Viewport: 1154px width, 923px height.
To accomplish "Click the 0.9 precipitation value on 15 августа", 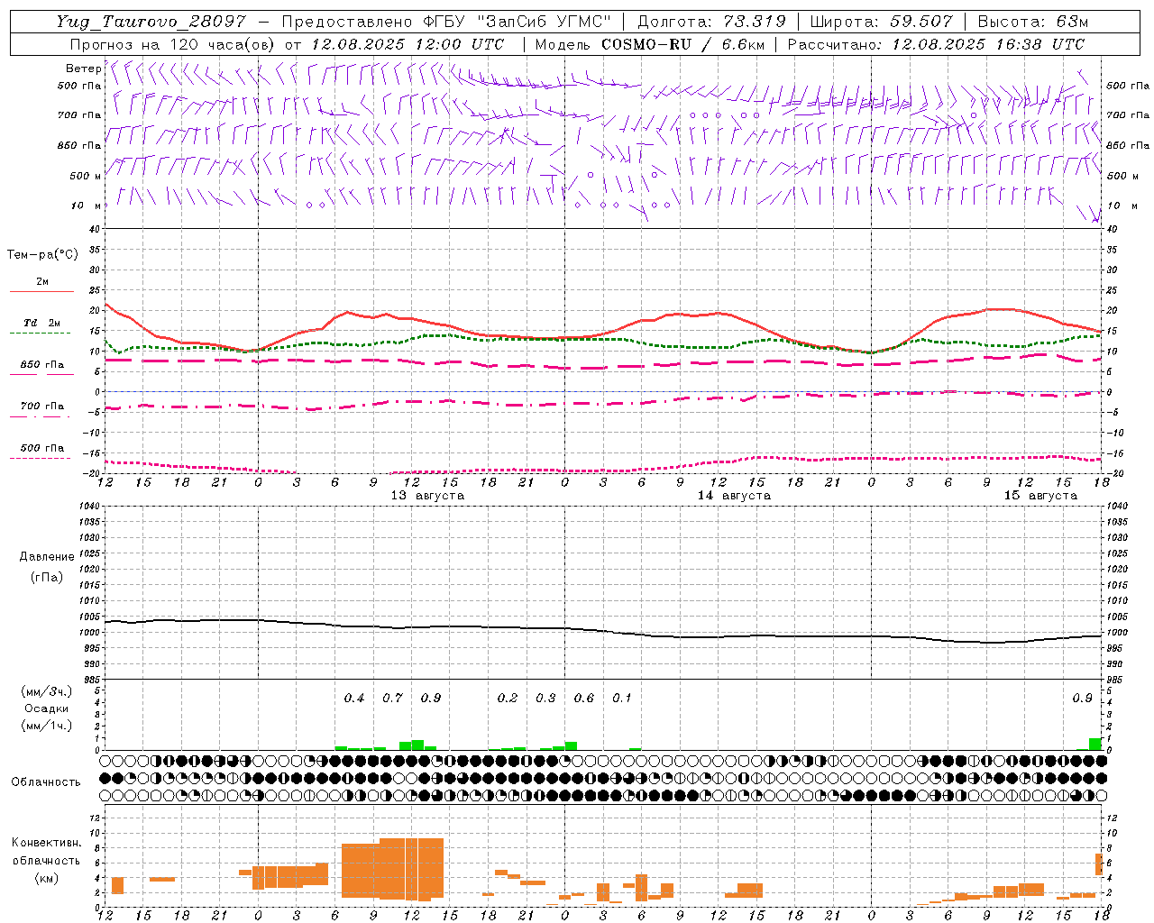I will click(x=1082, y=698).
